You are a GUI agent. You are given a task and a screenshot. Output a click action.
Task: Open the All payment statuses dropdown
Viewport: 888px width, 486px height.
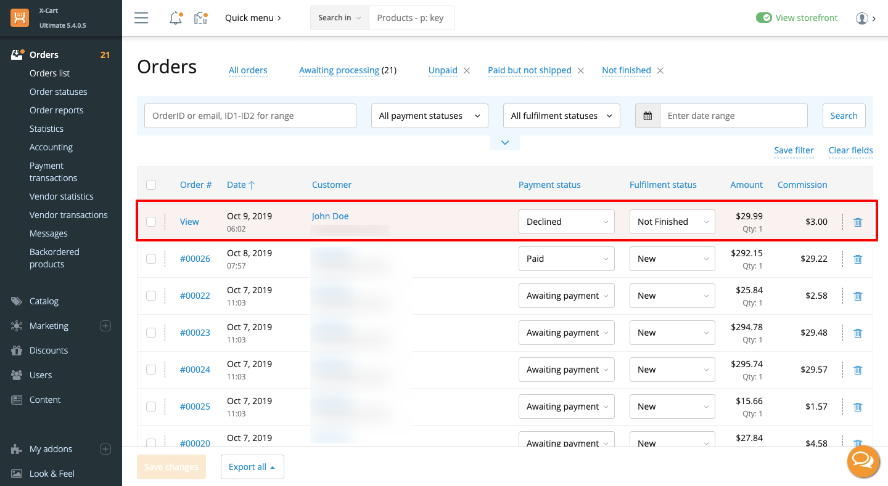point(430,116)
